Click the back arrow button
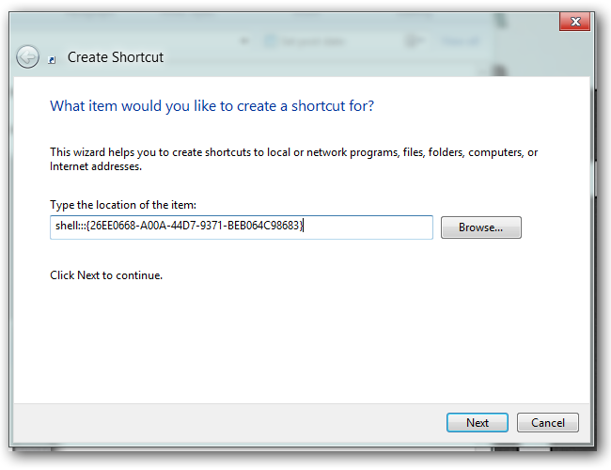The height and width of the screenshot is (470, 611). [x=27, y=57]
